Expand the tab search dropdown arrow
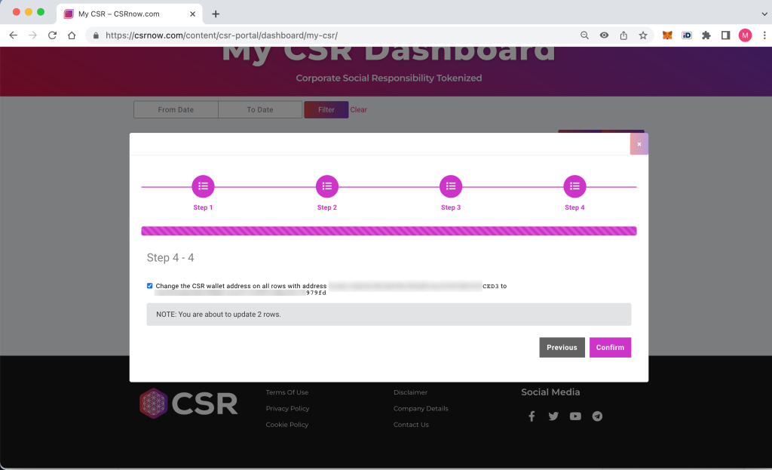The height and width of the screenshot is (470, 772). [x=764, y=14]
